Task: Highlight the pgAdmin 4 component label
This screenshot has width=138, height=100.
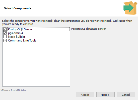Action: pos(15,33)
